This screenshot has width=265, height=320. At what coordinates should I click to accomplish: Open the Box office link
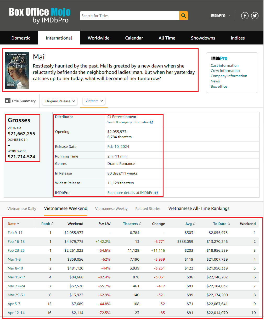tap(219, 86)
